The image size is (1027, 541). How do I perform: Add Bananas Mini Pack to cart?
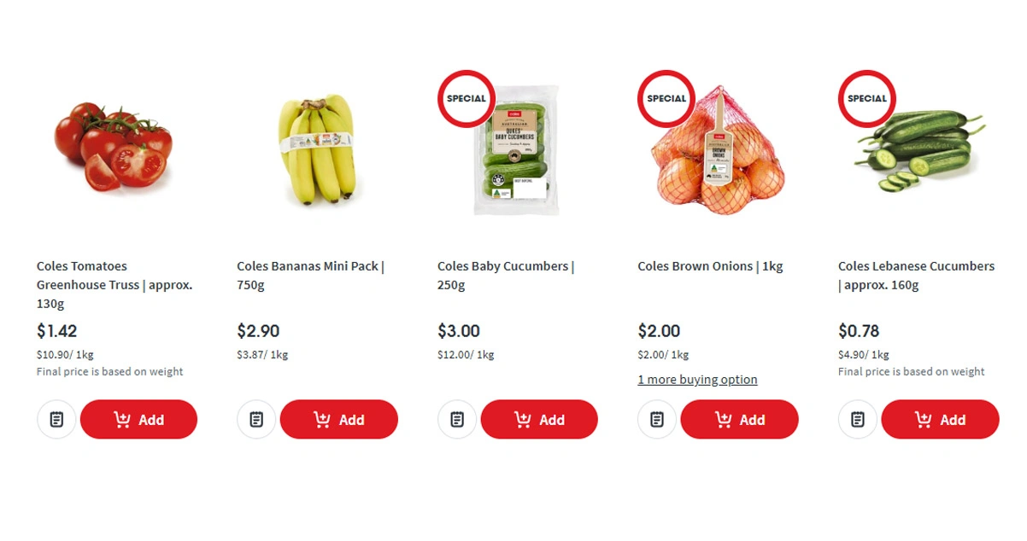pos(338,419)
